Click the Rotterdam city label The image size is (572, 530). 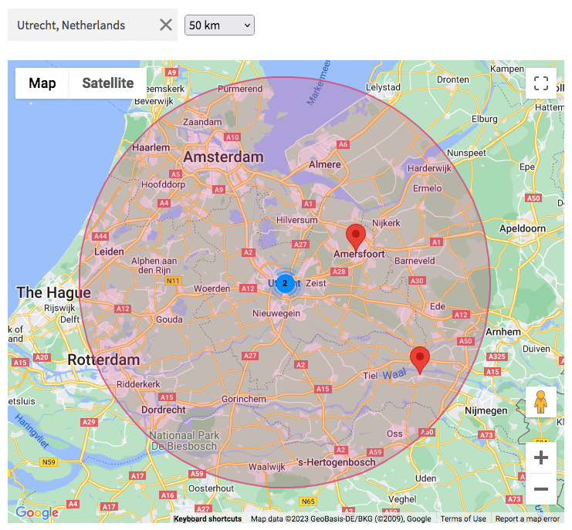click(103, 360)
